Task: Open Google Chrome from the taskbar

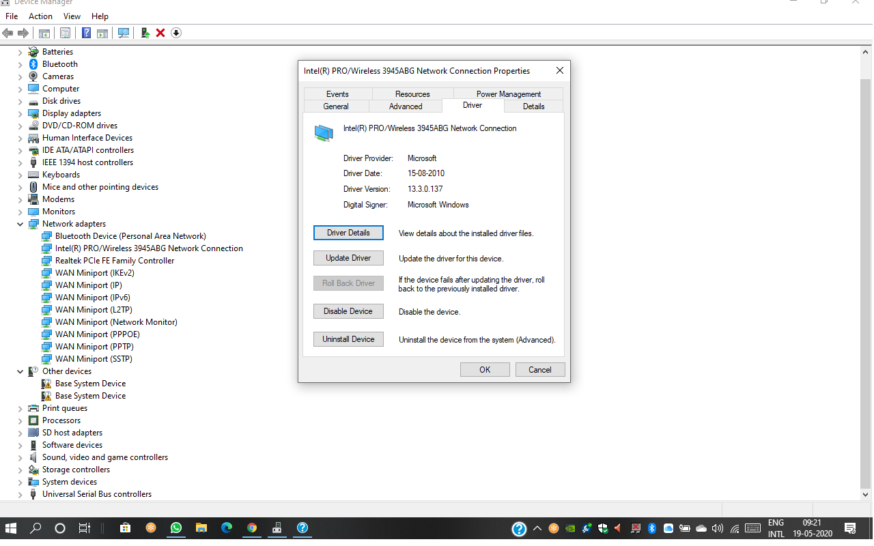Action: click(252, 528)
